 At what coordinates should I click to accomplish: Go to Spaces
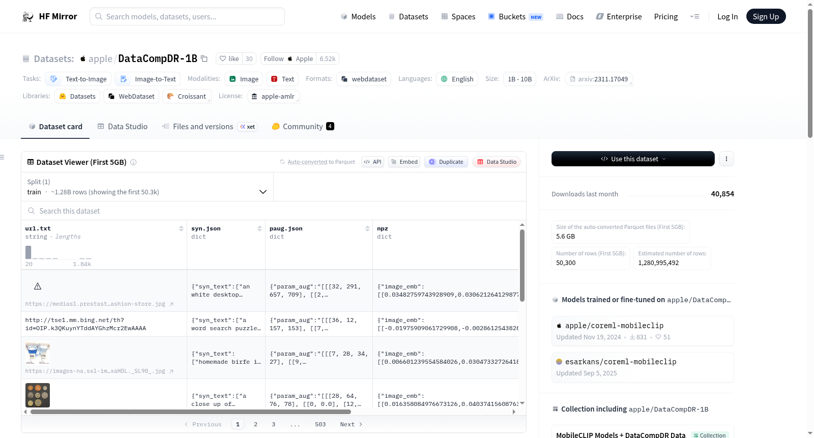pos(458,17)
